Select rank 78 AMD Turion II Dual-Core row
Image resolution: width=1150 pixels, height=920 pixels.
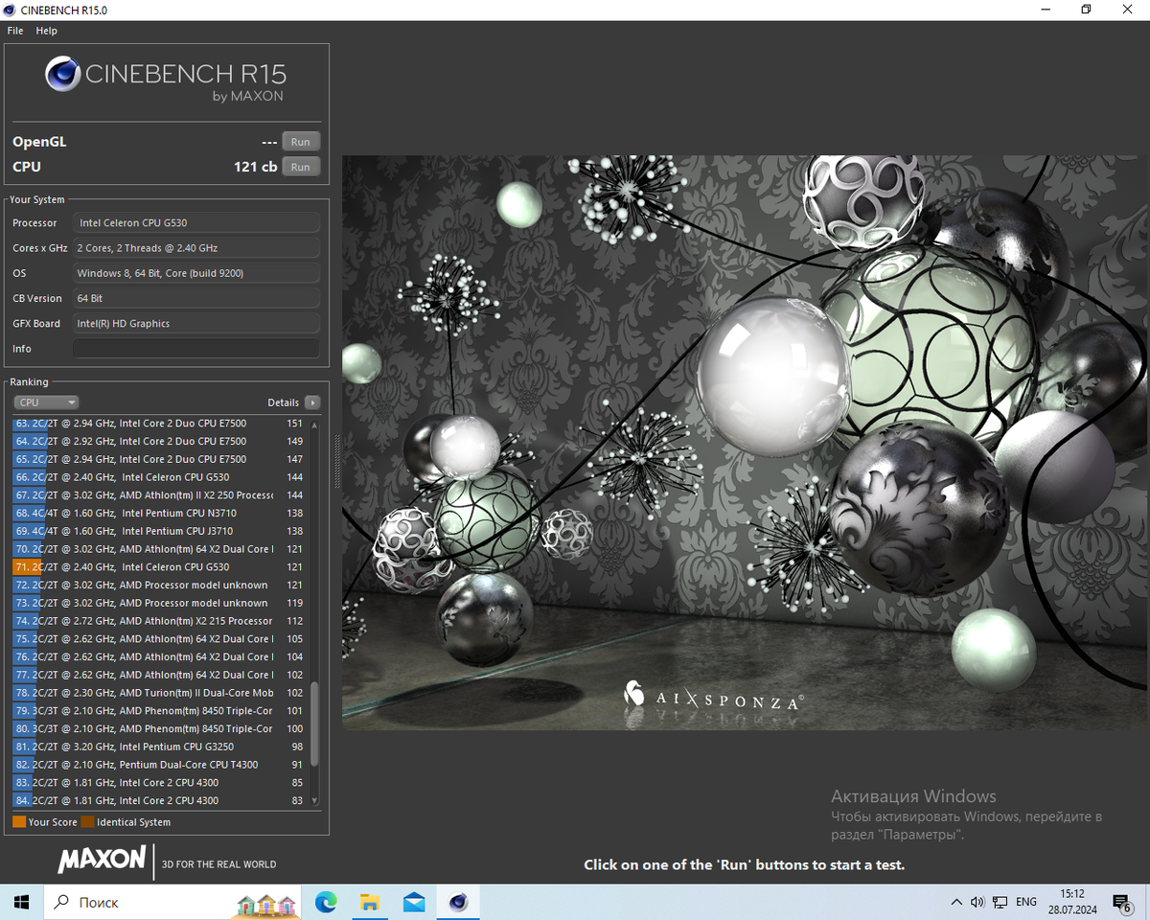(x=161, y=693)
